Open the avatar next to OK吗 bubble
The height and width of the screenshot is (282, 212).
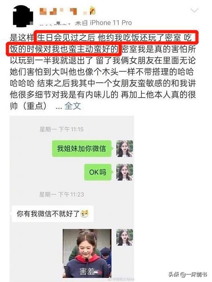[x=125, y=172]
